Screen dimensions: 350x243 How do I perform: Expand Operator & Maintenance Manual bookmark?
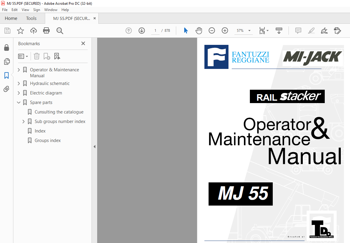(19, 70)
